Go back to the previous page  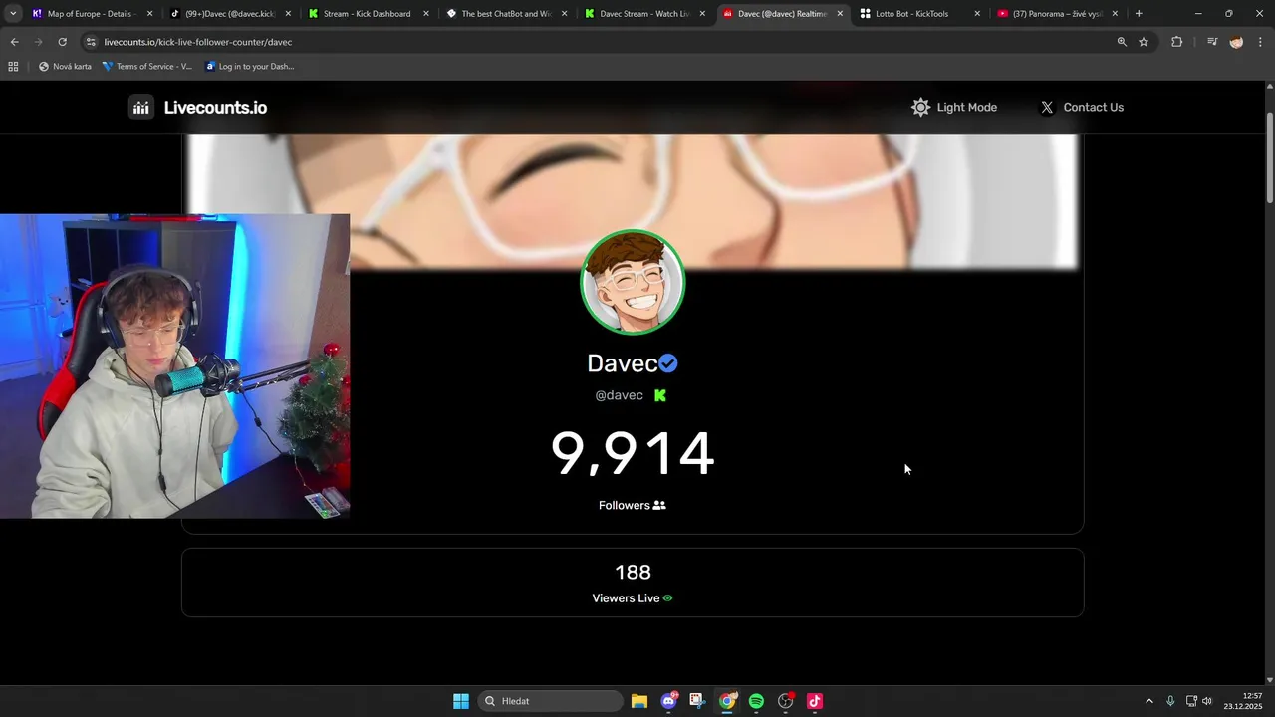14,42
